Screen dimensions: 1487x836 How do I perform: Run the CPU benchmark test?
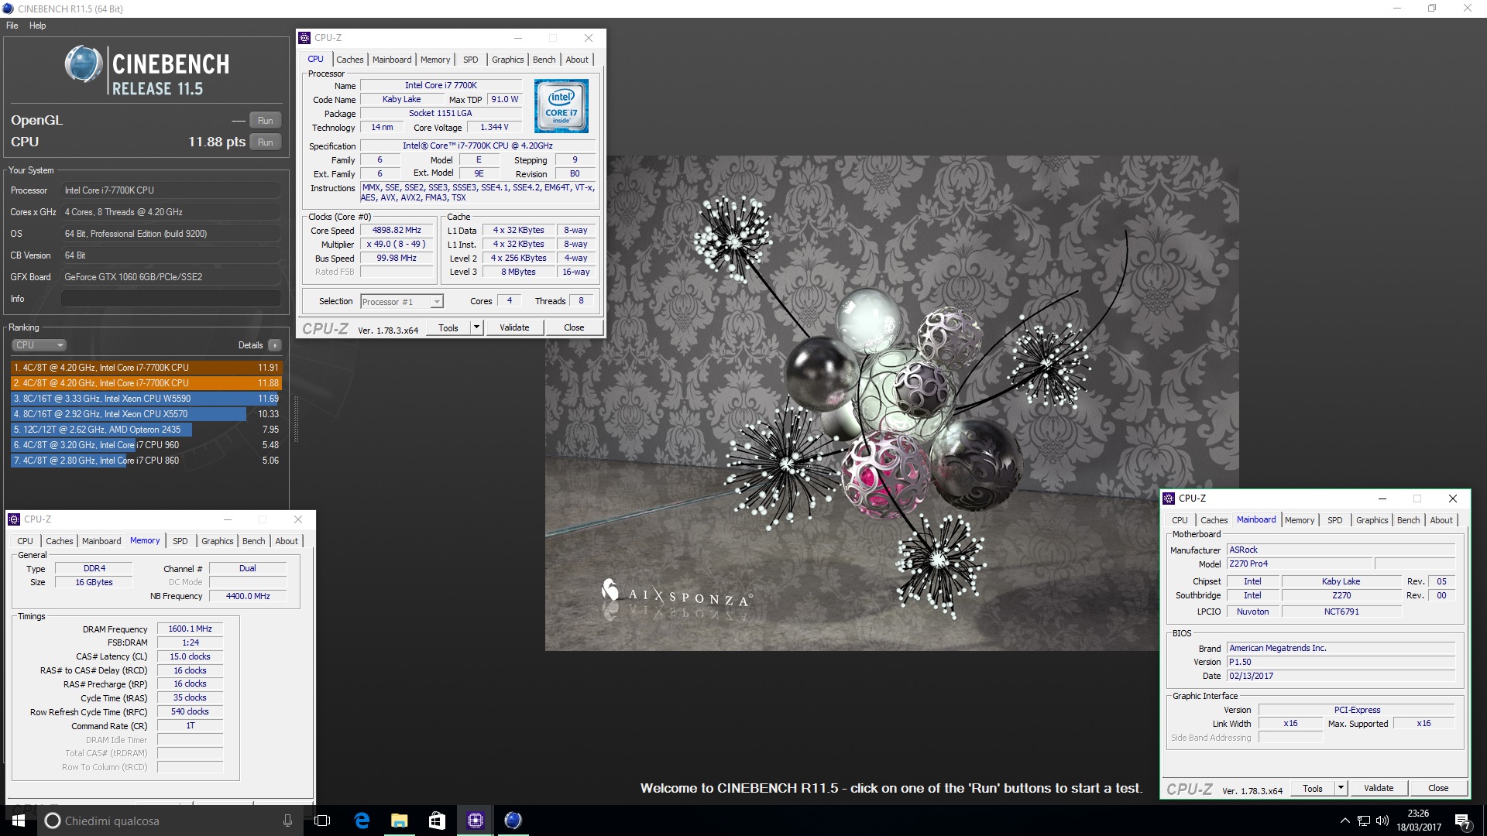[266, 142]
